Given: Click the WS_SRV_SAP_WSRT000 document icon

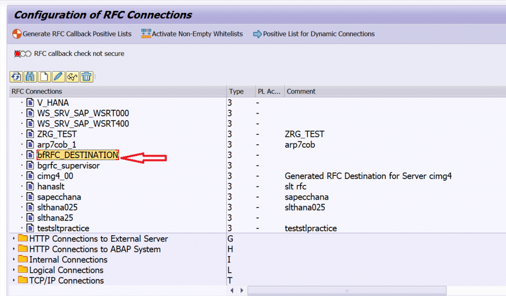Looking at the screenshot, I should point(30,113).
